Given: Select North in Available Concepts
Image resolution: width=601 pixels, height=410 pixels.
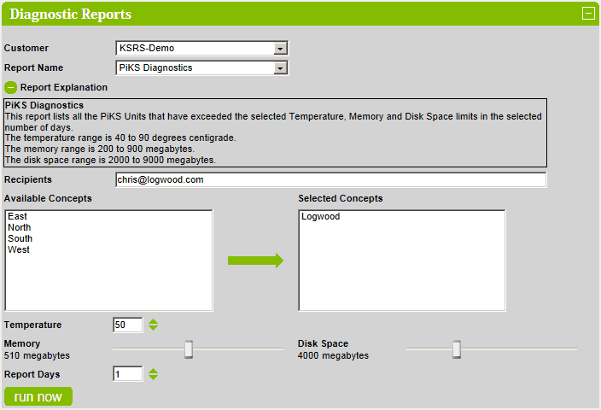Looking at the screenshot, I should point(20,228).
